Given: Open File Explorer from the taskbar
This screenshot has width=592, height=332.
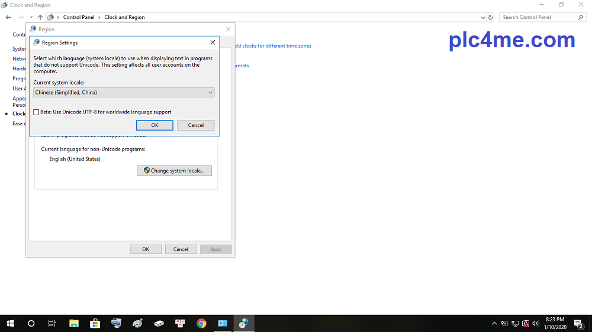Looking at the screenshot, I should coord(74,323).
